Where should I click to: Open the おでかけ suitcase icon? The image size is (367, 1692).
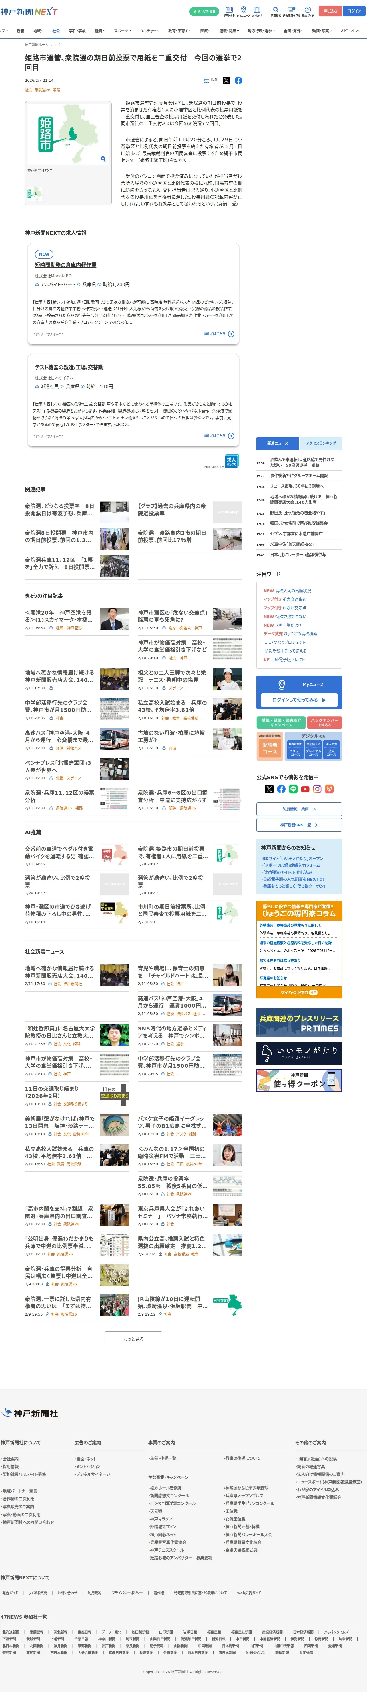[257, 11]
